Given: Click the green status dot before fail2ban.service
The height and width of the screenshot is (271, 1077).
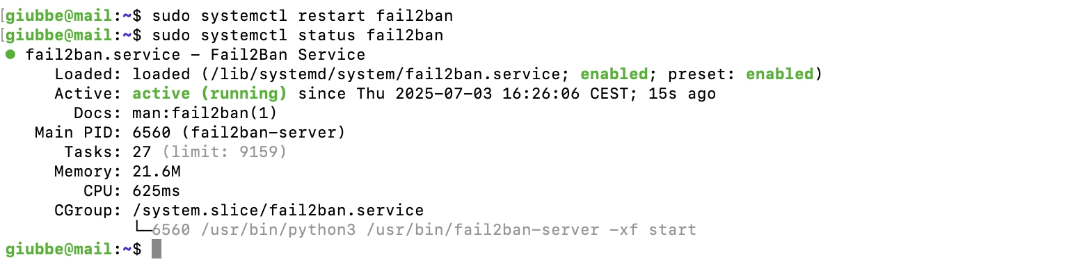Looking at the screenshot, I should [x=10, y=54].
